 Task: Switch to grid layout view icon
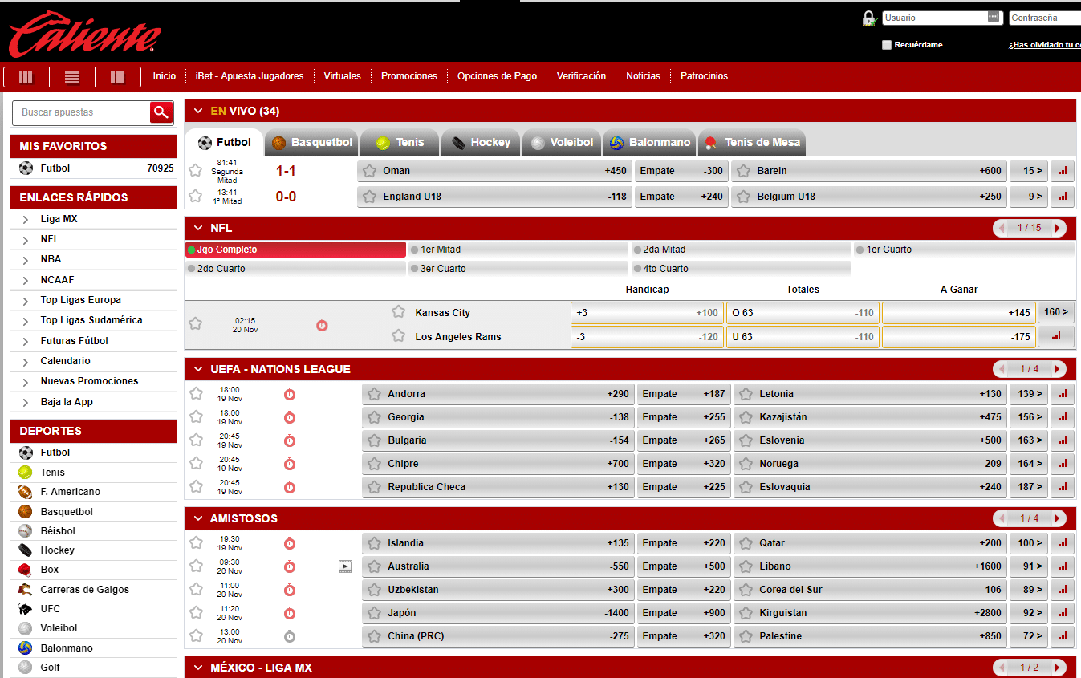118,77
